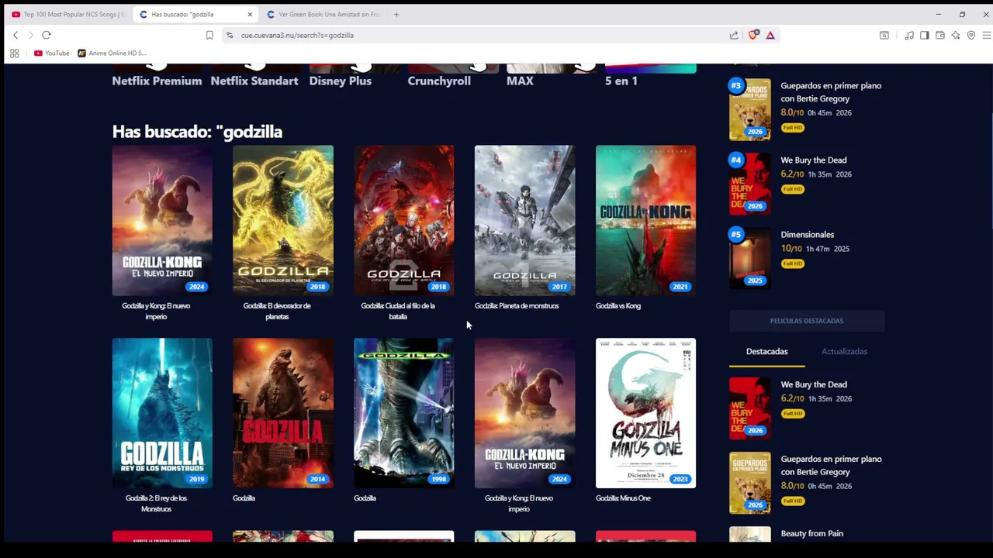Open Godzilla: El devorador de planetas poster
This screenshot has width=993, height=558.
[x=283, y=220]
